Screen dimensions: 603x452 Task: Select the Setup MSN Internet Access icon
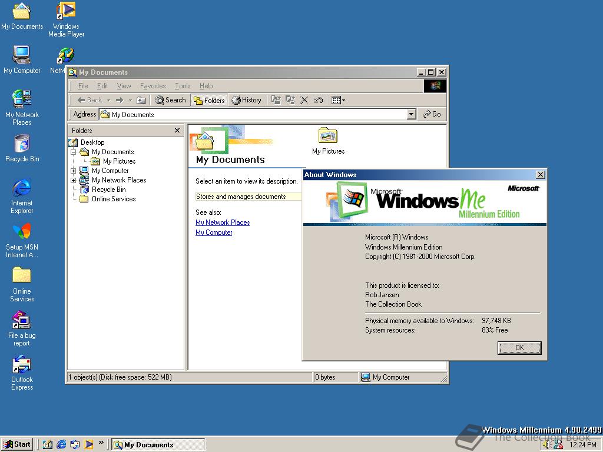pyautogui.click(x=22, y=240)
